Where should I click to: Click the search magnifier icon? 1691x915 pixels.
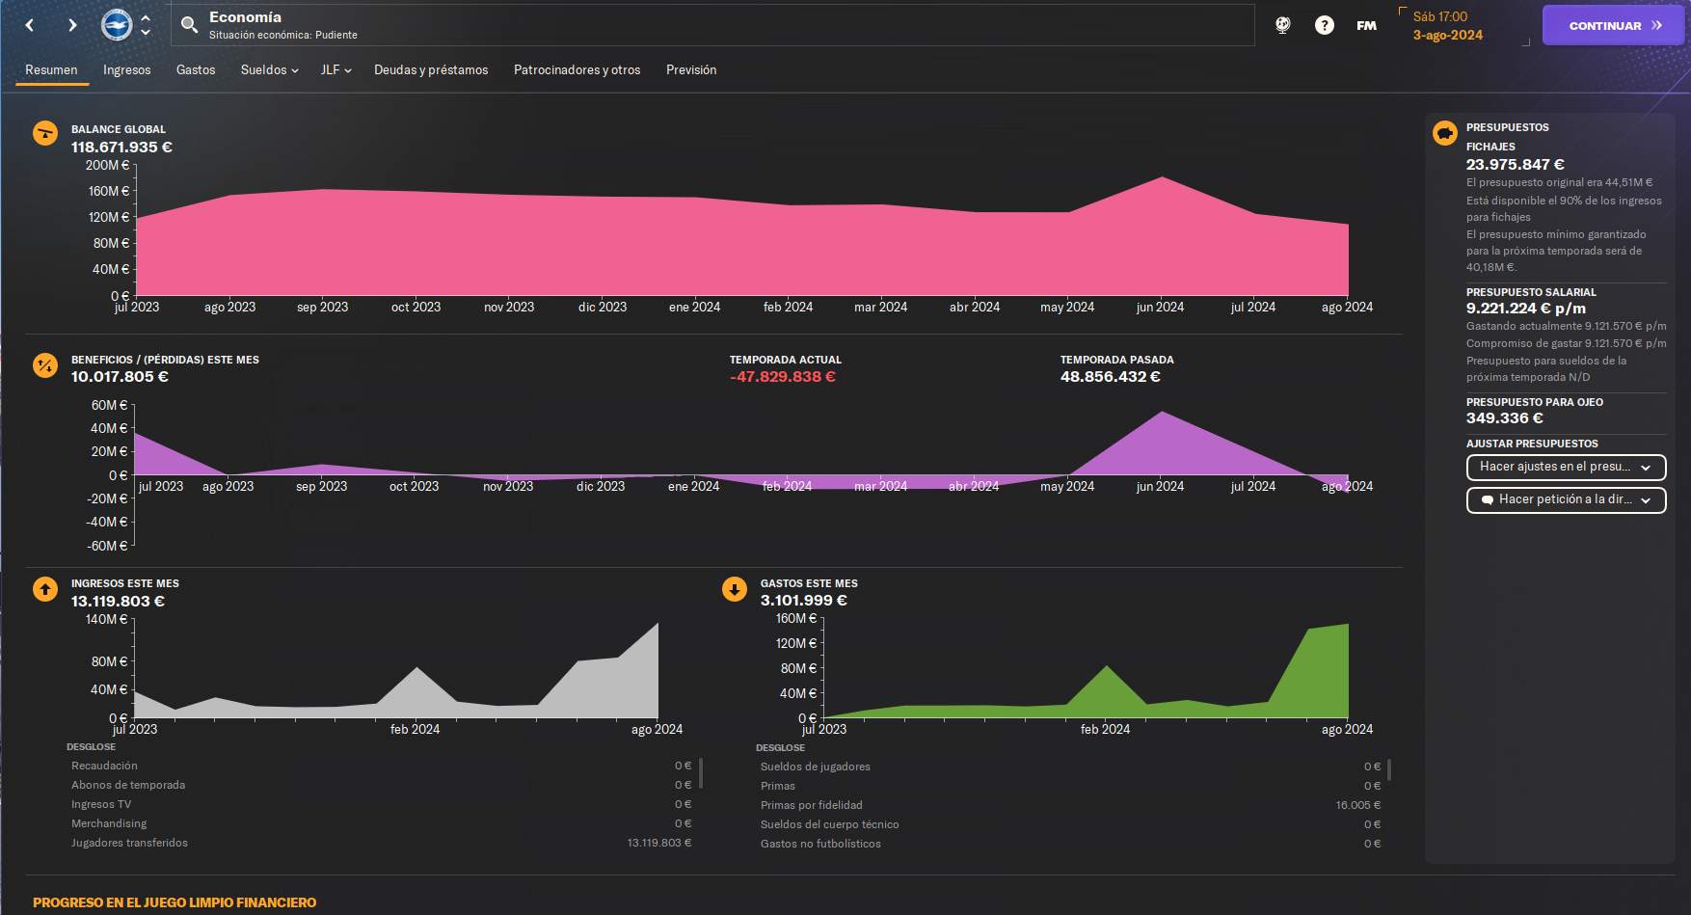[x=190, y=25]
